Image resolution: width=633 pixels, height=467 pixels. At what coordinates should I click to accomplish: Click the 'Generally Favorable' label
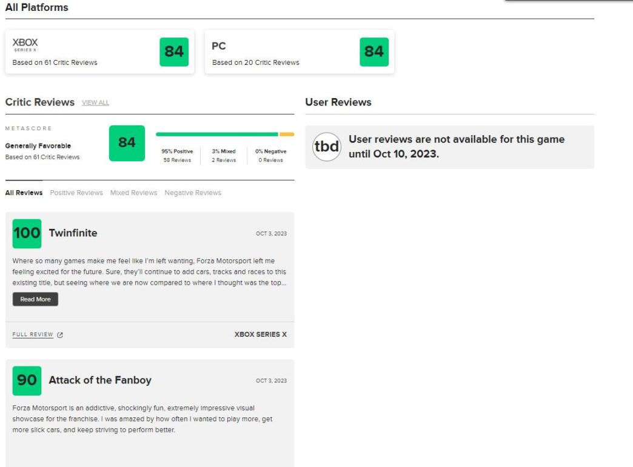(38, 145)
